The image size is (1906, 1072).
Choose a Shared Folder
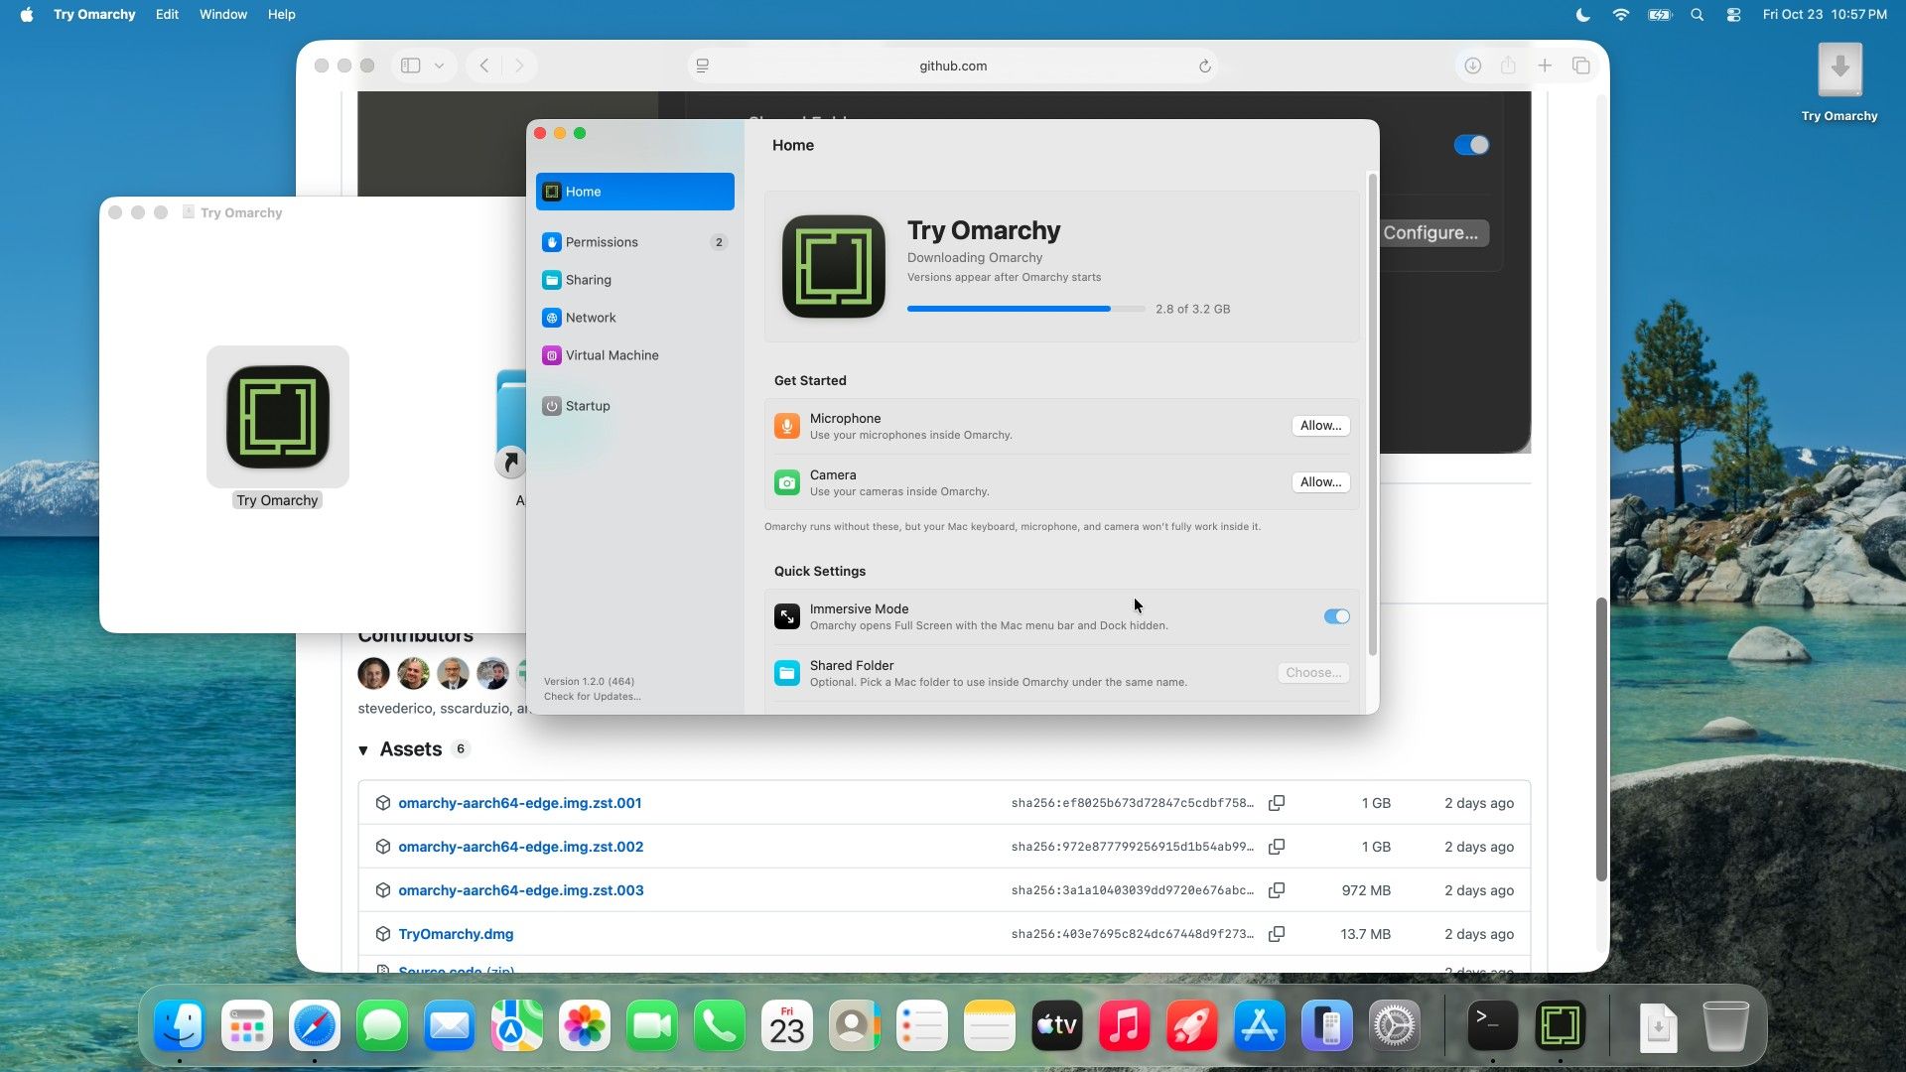click(1313, 673)
